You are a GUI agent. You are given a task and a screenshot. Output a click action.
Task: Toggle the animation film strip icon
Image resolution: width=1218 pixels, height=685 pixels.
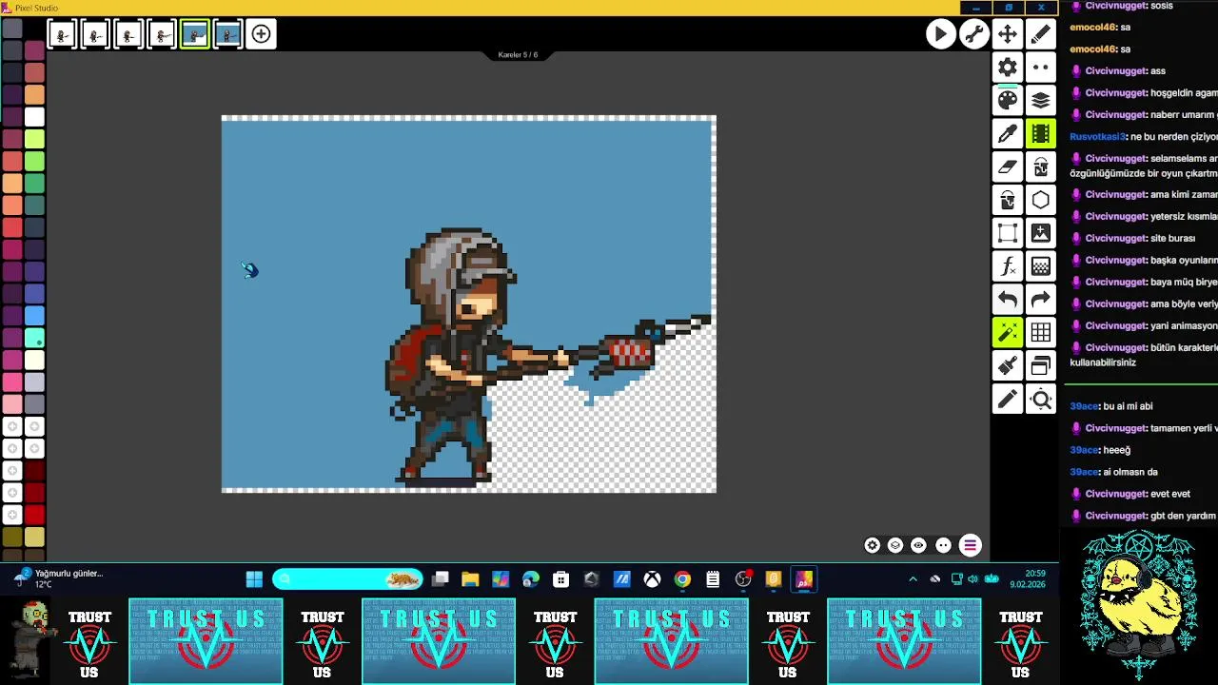coord(1041,133)
